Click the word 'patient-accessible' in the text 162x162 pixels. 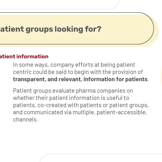[122, 112]
